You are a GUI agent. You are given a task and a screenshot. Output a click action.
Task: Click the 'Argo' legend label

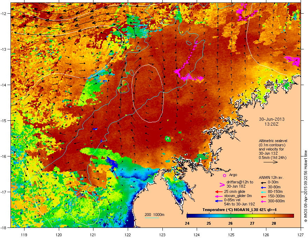[x=233, y=175]
